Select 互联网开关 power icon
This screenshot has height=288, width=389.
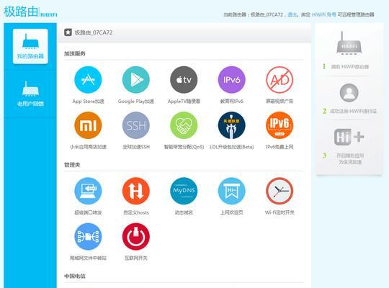135,236
